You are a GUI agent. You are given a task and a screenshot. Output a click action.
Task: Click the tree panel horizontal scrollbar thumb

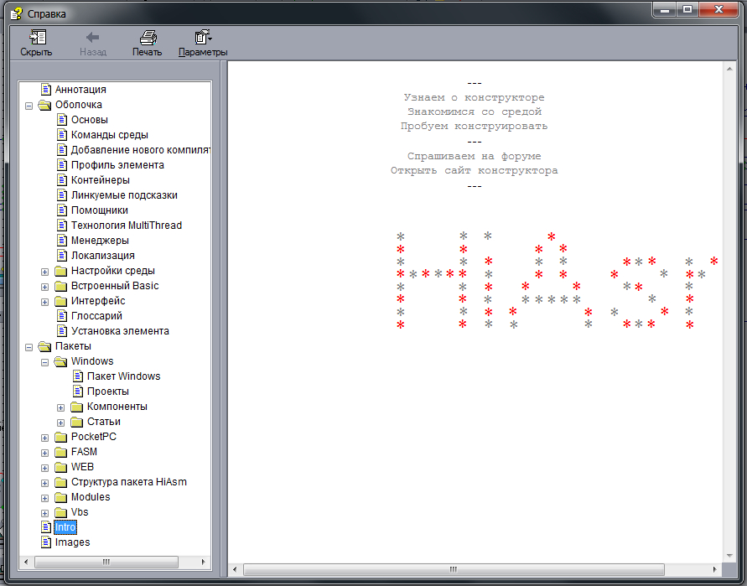pos(106,563)
